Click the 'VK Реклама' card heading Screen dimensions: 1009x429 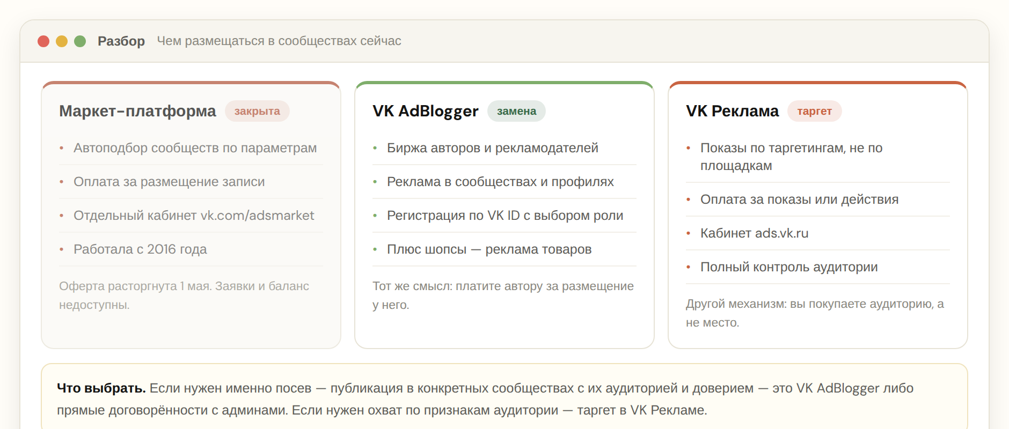[732, 111]
